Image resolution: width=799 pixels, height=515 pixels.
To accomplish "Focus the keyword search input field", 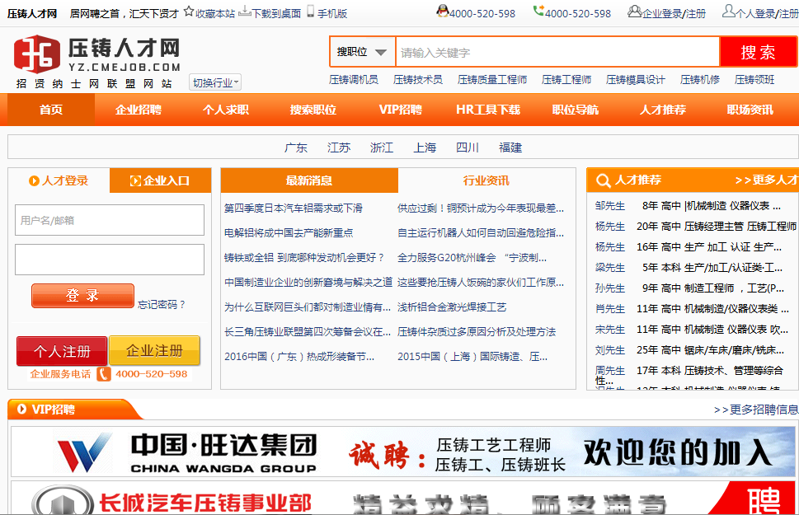I will click(557, 52).
